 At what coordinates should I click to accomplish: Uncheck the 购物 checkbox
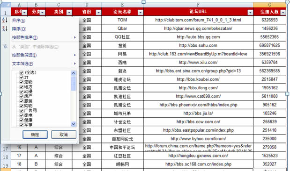tap(21, 106)
